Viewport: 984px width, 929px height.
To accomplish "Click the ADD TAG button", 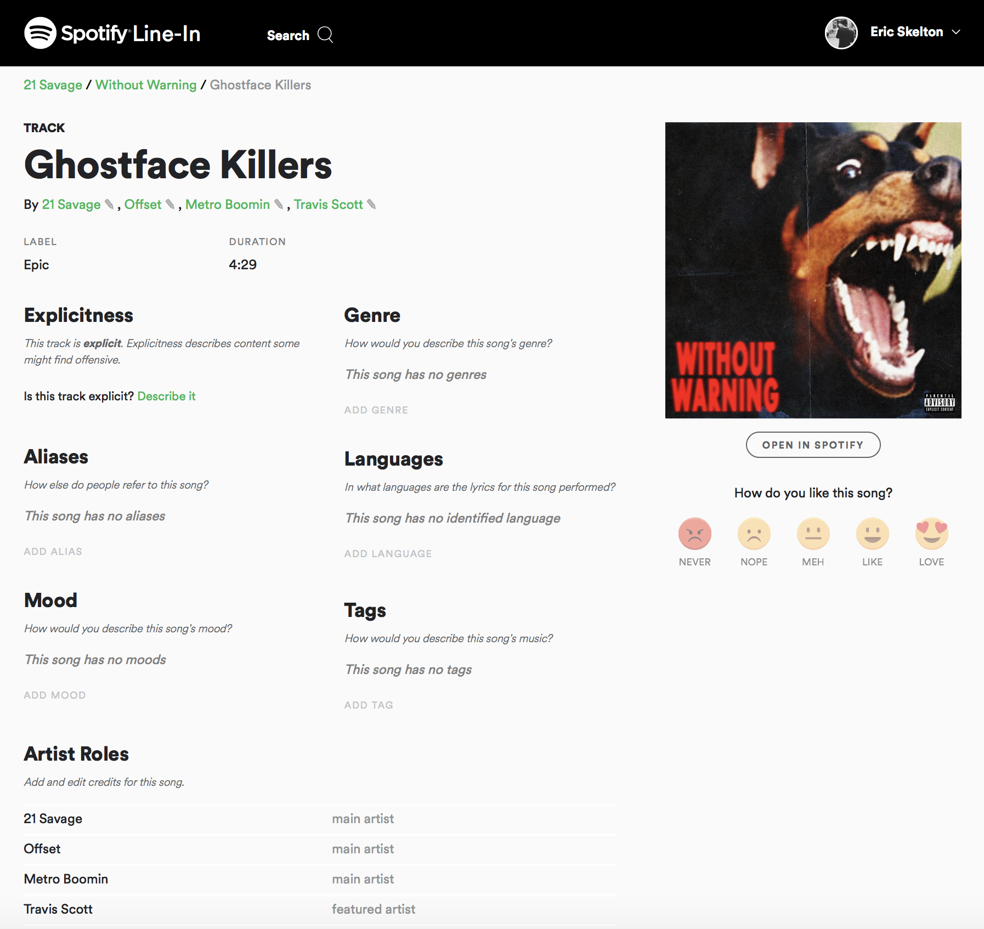I will (369, 705).
